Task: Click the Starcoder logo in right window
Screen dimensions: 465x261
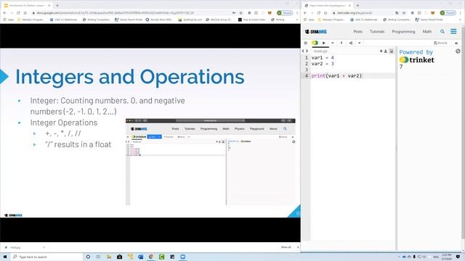Action: point(315,31)
